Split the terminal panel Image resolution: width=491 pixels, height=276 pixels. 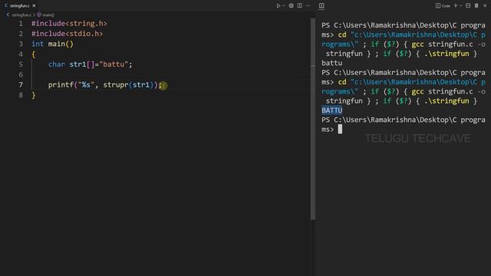pyautogui.click(x=468, y=5)
